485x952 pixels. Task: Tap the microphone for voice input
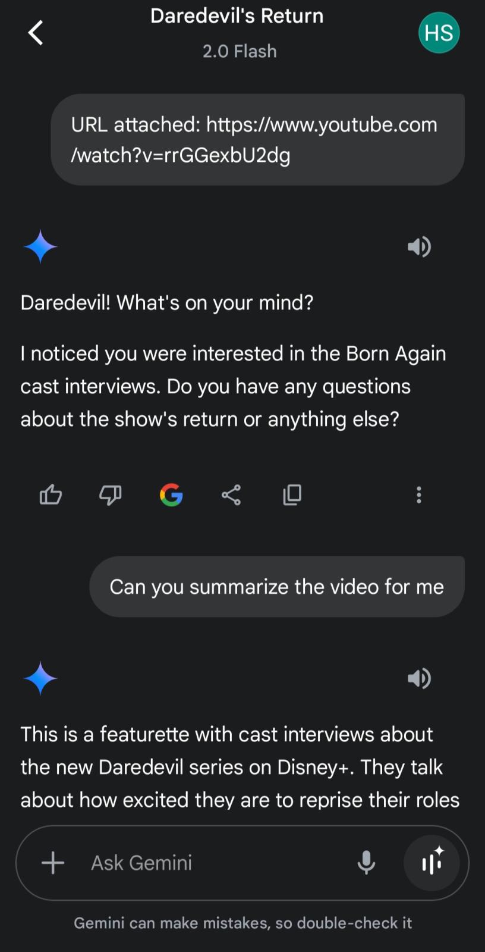point(366,862)
